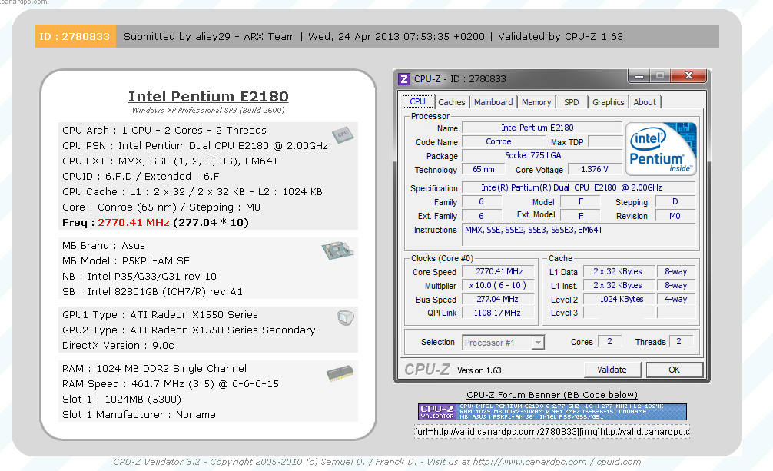Click the Core Speed value 2770.41 MHz
Image resolution: width=773 pixels, height=471 pixels.
pyautogui.click(x=499, y=272)
